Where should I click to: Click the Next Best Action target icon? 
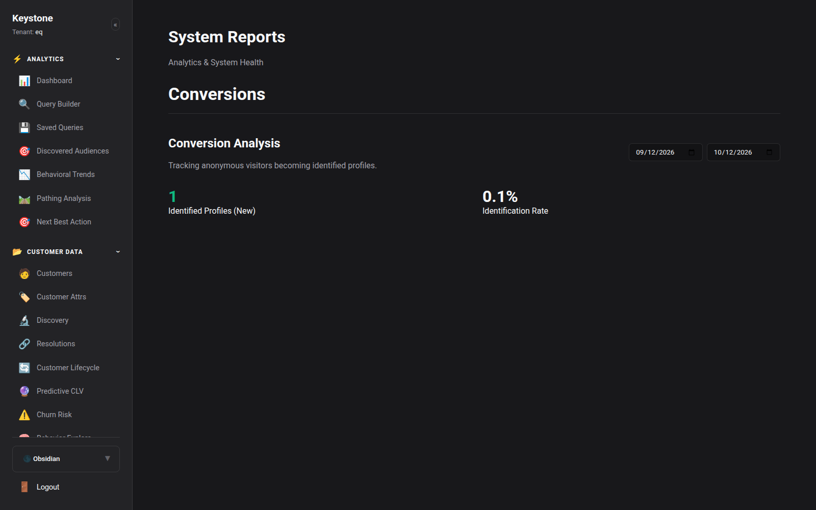[24, 222]
